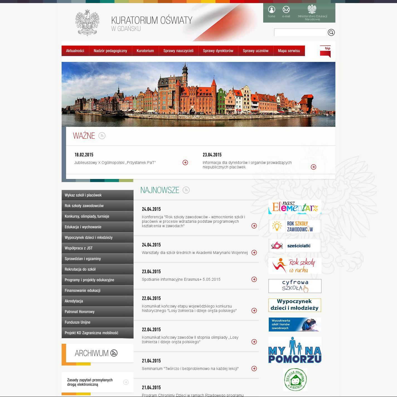Open the e-mail envelope icon
Screen dimensions: 397x397
click(286, 10)
